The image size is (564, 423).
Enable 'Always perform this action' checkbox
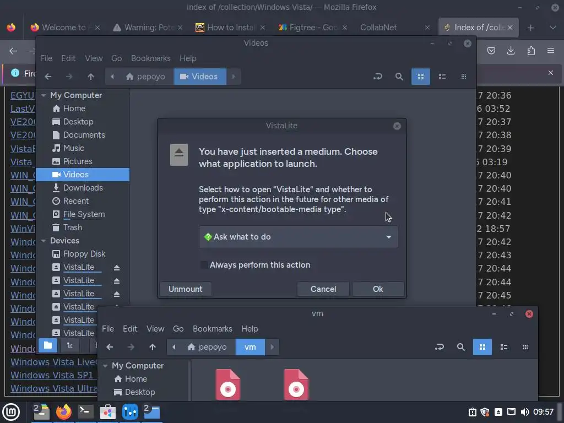(x=204, y=265)
